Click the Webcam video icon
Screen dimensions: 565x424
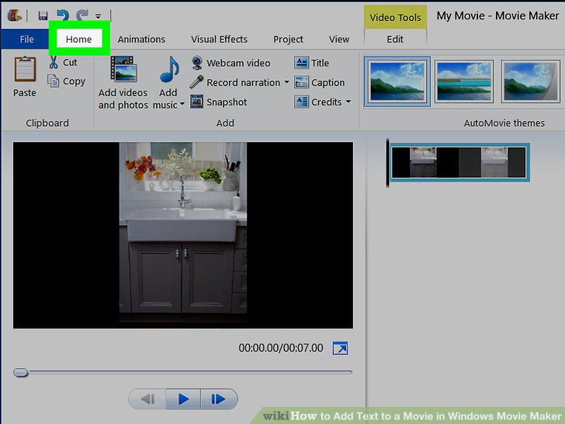(197, 63)
